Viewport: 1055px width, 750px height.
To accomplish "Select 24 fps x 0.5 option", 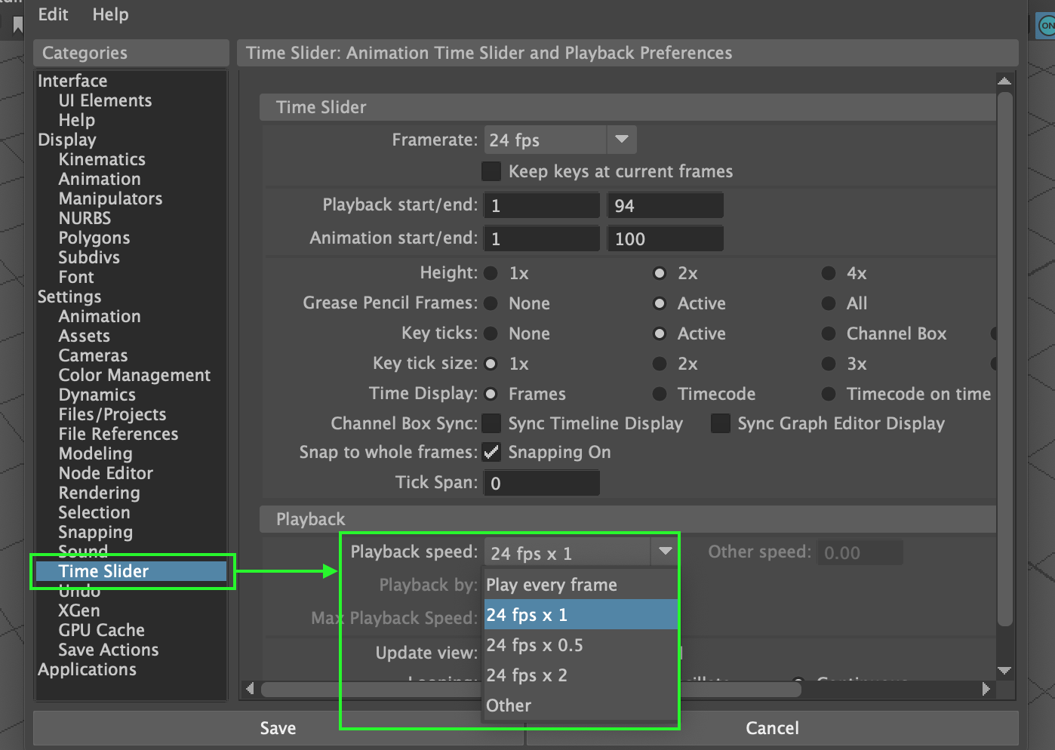I will click(534, 645).
